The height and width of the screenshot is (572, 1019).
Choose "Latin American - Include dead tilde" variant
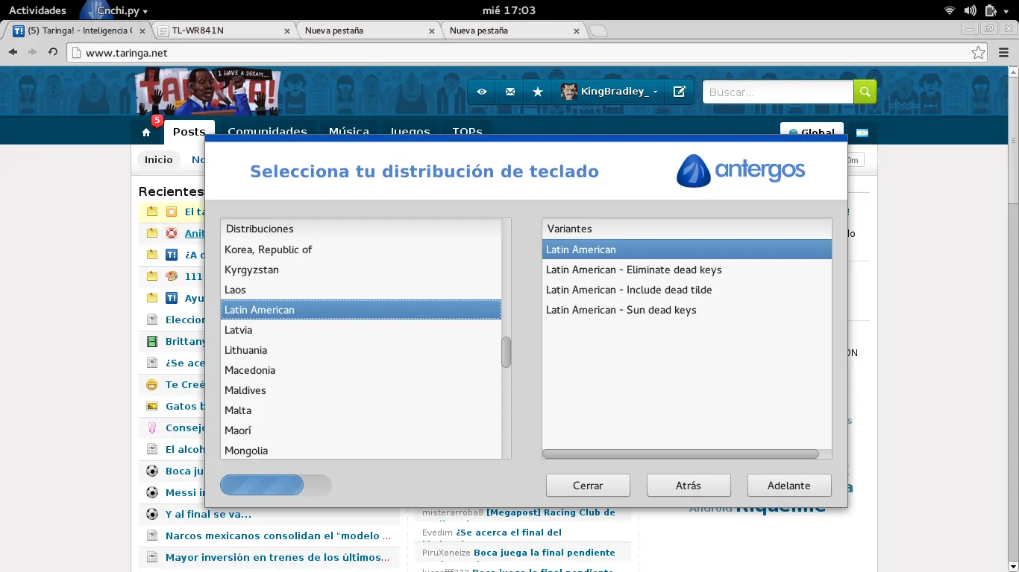tap(687, 290)
